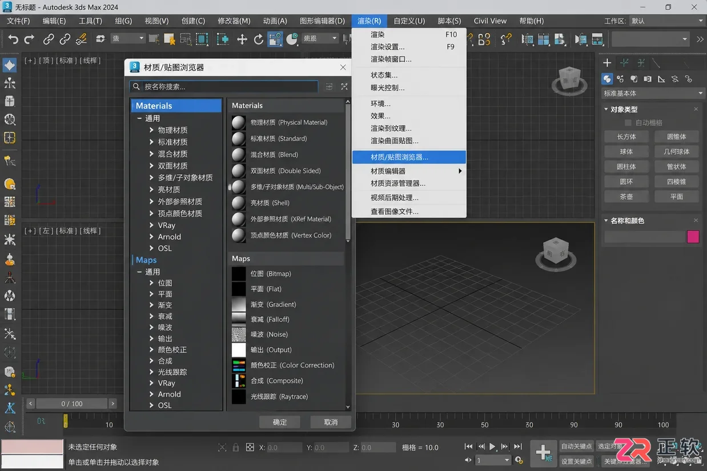This screenshot has height=471, width=707.
Task: Click the selection lock padlock icon
Action: 235,447
